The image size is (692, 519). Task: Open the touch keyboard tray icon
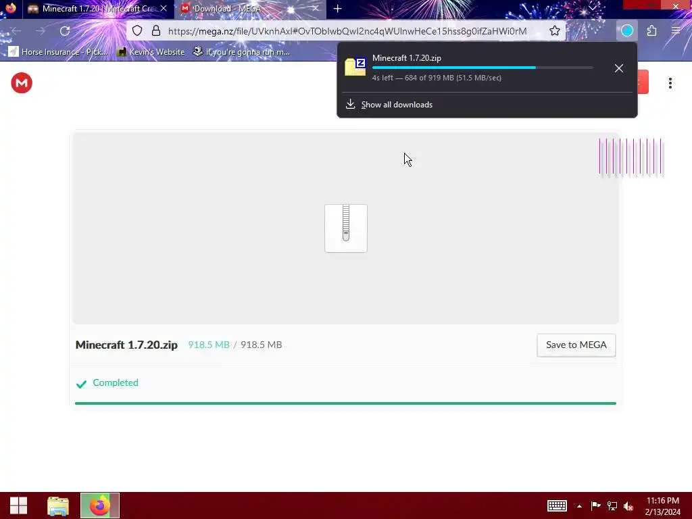pos(557,505)
